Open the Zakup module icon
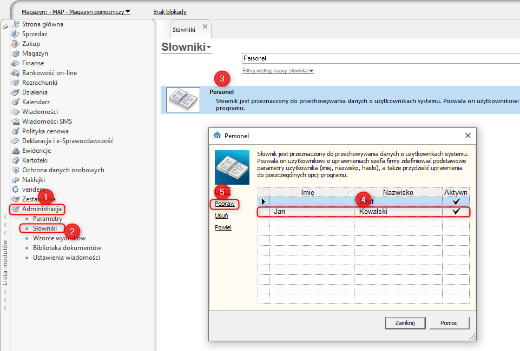Viewport: 520px width, 351px height. pyautogui.click(x=16, y=44)
